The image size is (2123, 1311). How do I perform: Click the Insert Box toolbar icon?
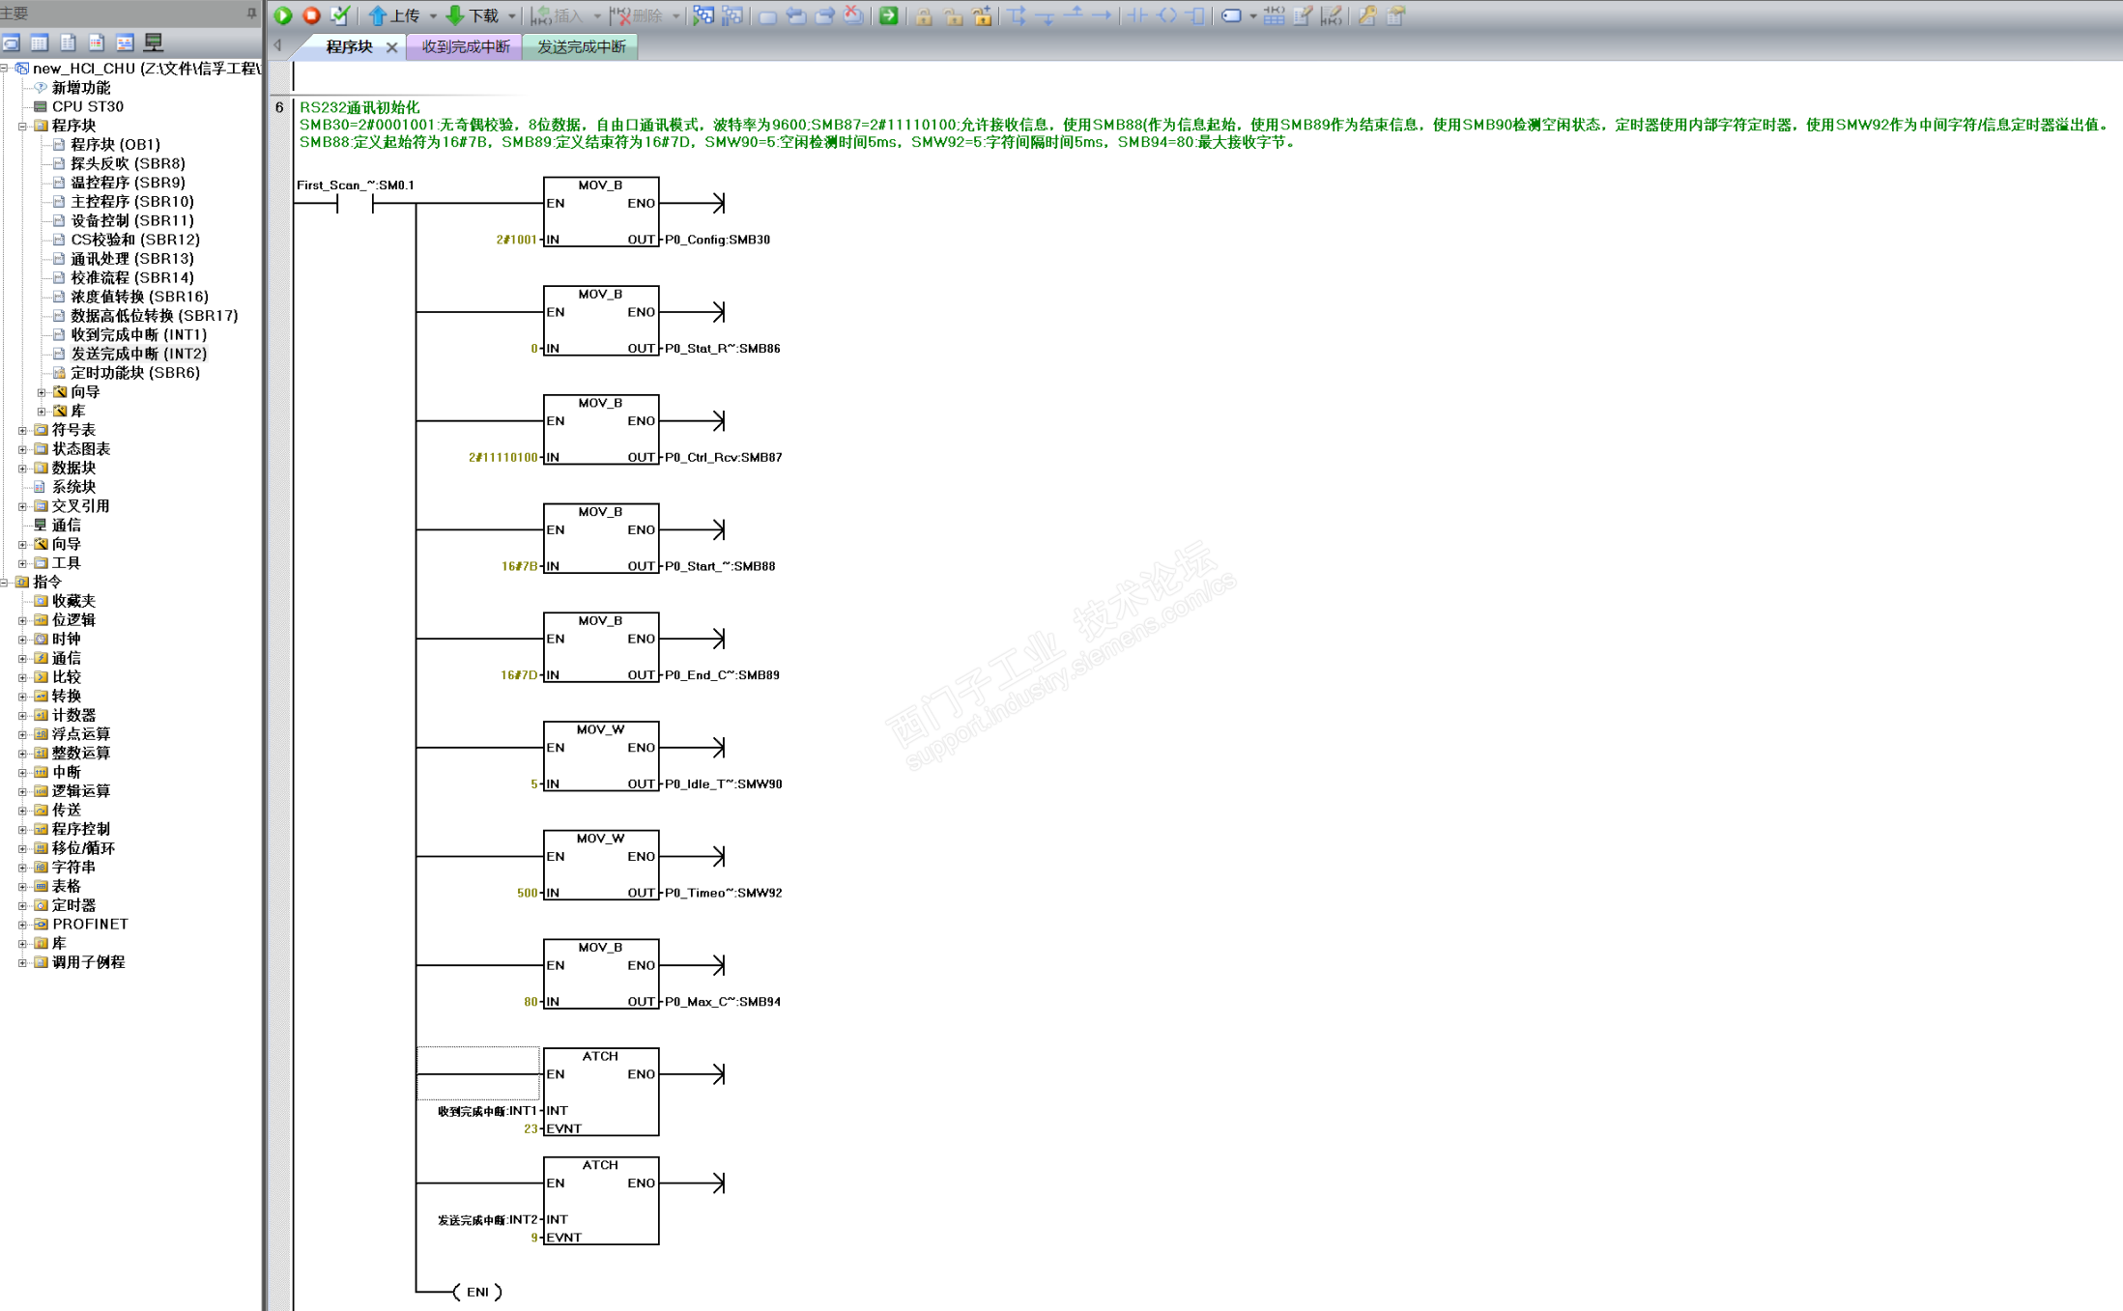[x=1195, y=15]
